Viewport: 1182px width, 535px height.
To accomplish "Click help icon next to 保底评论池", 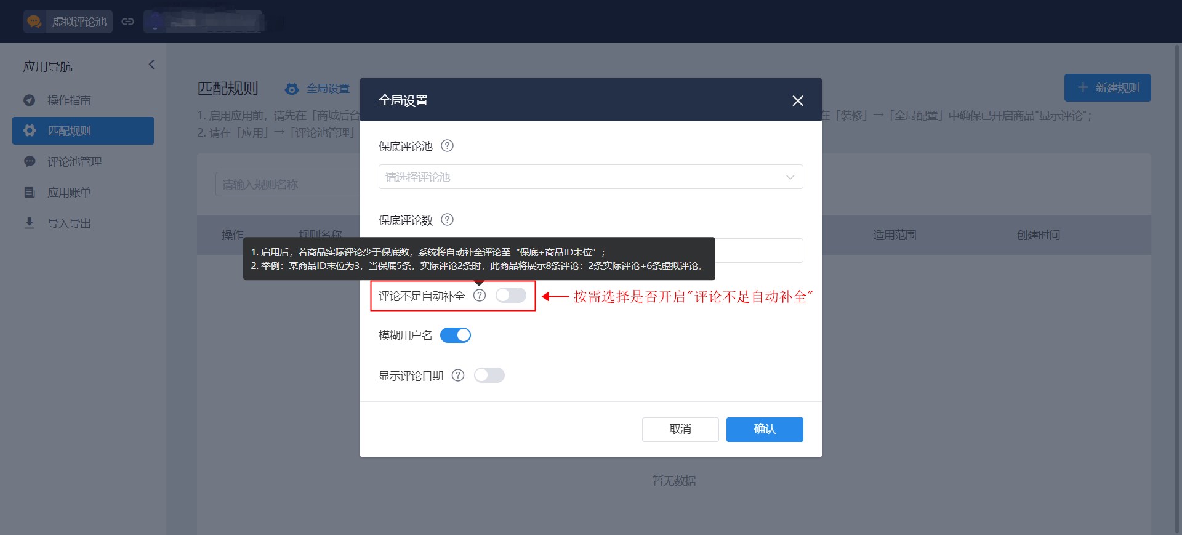I will click(448, 146).
